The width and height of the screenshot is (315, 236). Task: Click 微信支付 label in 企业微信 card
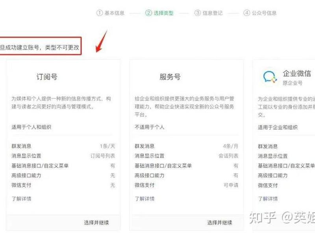[268, 185]
